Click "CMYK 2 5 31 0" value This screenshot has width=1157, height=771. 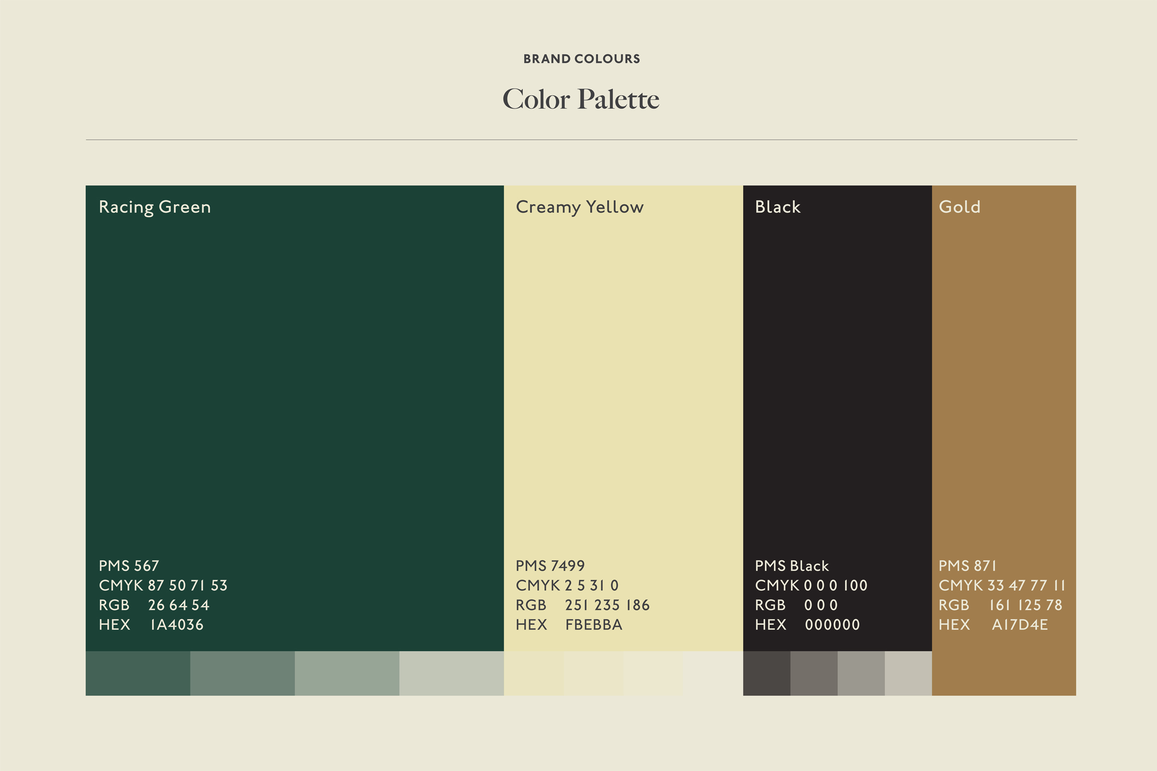tap(567, 585)
